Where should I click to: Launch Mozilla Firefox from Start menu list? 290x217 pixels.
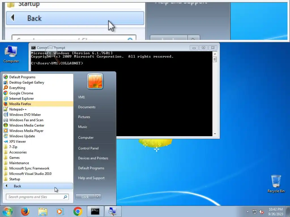(38, 104)
